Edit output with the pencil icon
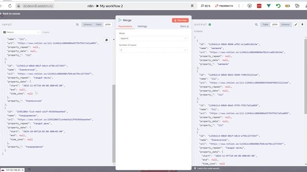Viewport: 307px width, 172px height. (296, 24)
